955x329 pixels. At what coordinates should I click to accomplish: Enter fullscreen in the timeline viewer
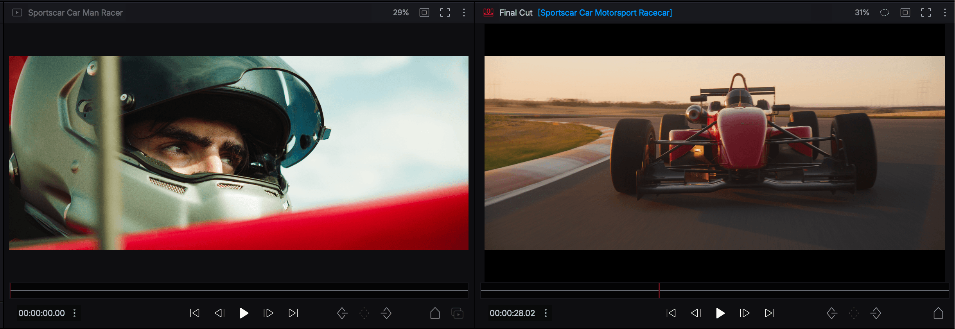pos(926,13)
